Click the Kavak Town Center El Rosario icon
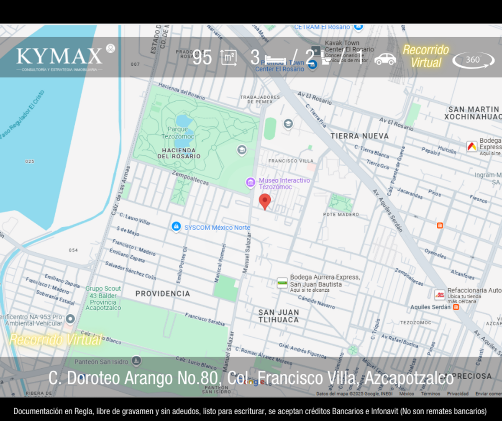The width and height of the screenshot is (502, 421). tap(317, 51)
